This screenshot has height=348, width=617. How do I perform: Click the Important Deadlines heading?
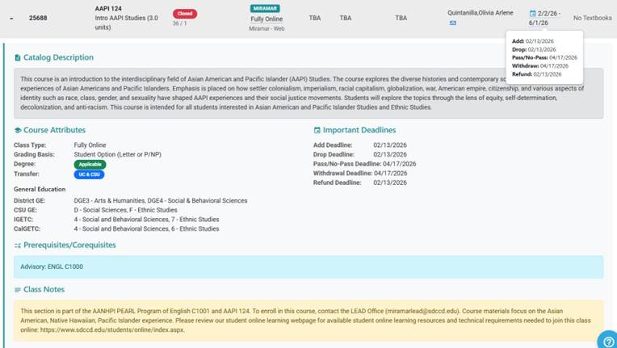359,130
